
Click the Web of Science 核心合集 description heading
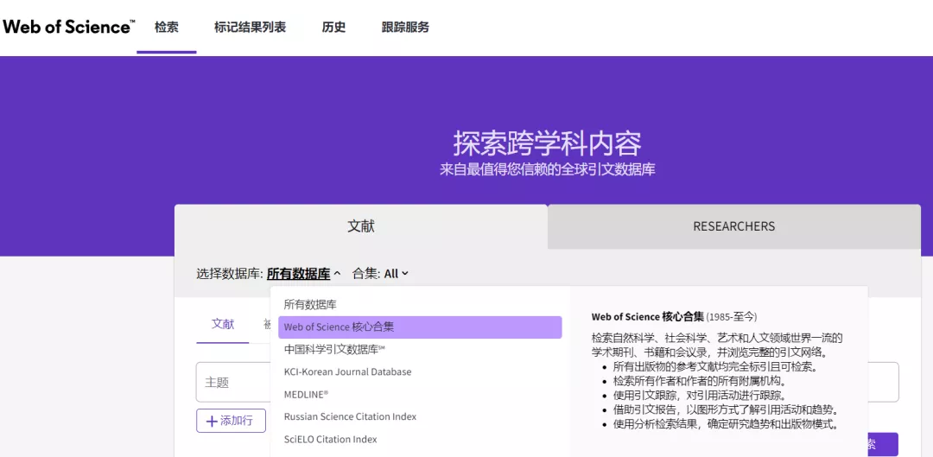(674, 316)
